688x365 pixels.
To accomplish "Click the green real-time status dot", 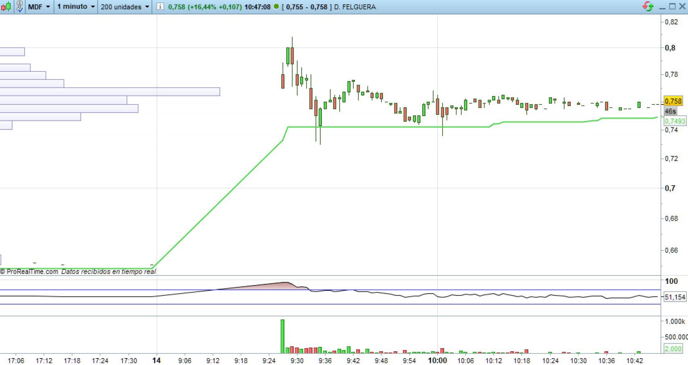I will [276, 6].
